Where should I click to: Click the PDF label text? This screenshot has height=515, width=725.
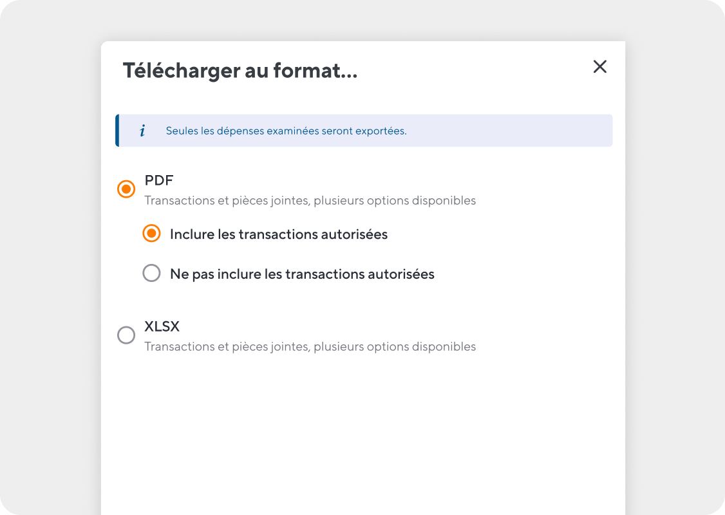[x=159, y=180]
